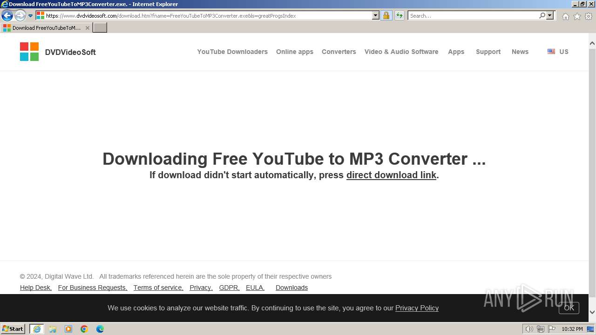Open the EULA footer link
The height and width of the screenshot is (335, 596).
255,288
